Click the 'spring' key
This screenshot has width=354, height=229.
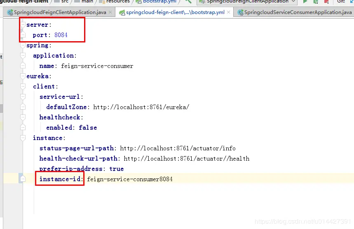pos(37,45)
